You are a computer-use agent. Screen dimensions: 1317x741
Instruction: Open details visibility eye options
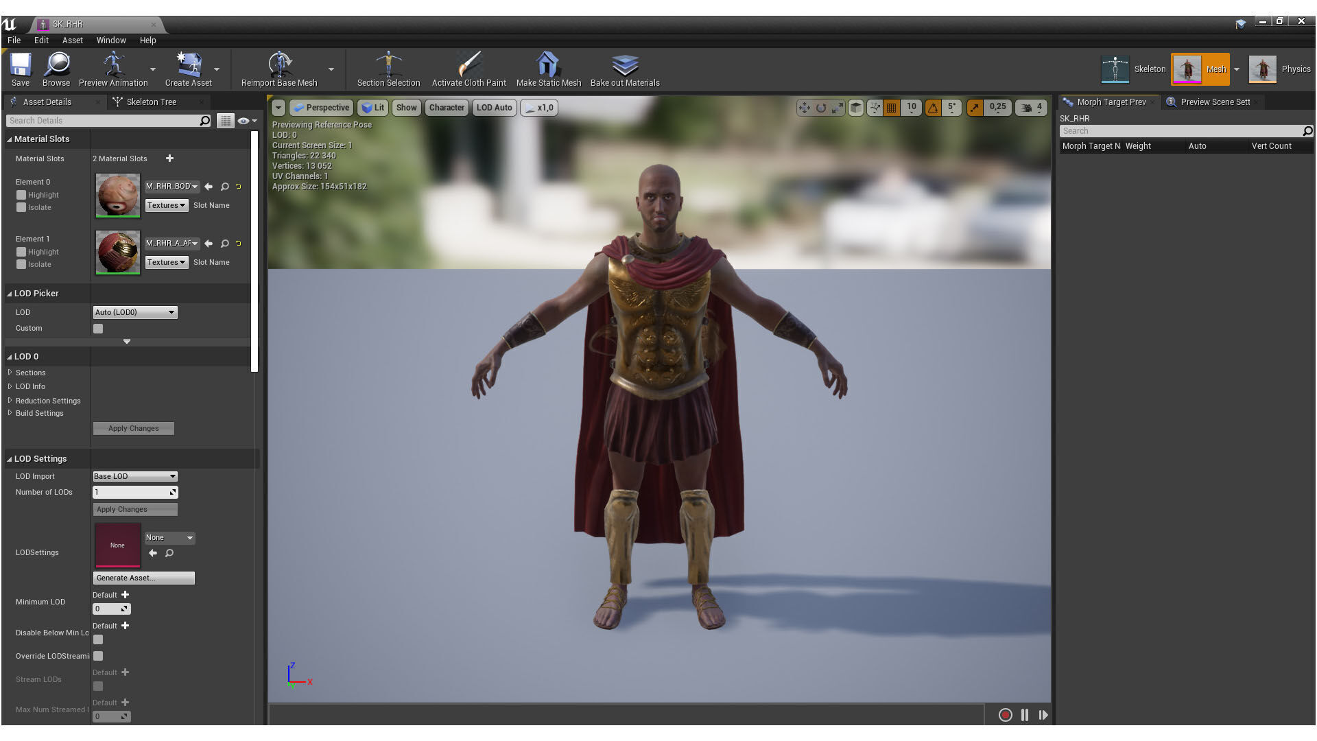[247, 121]
